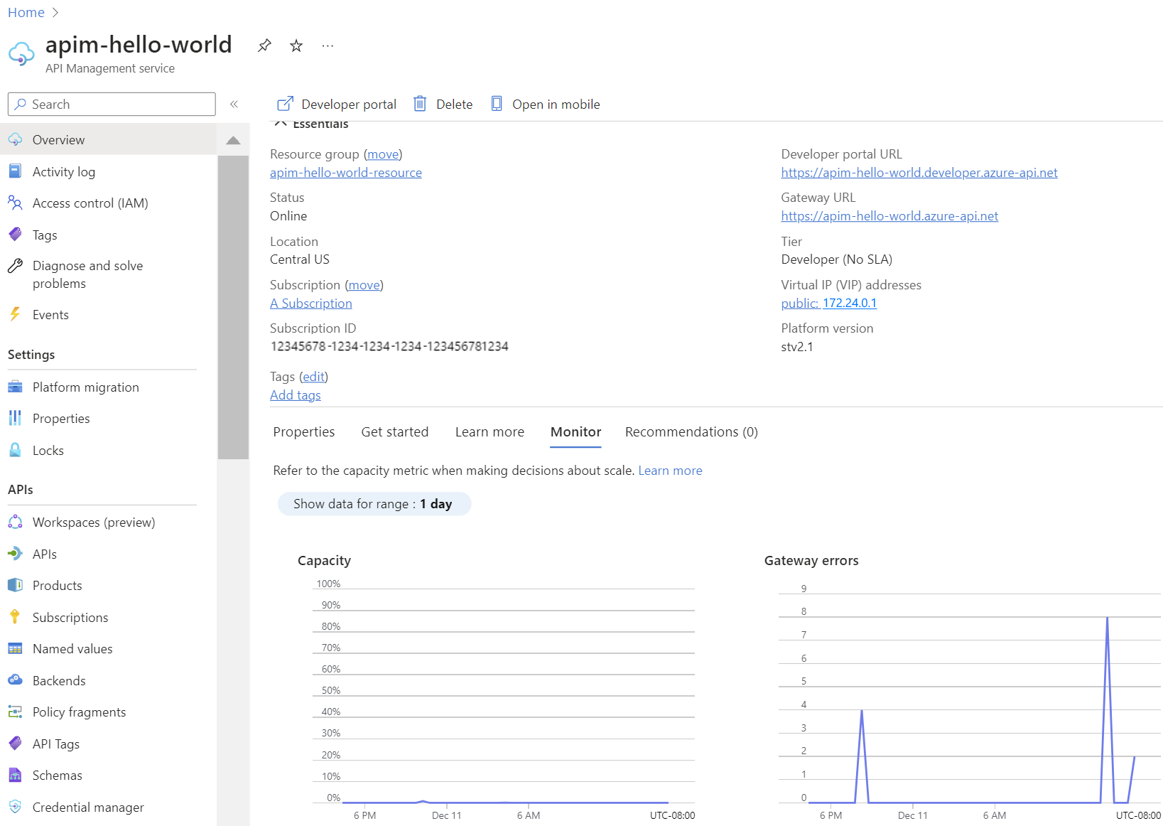1163x826 pixels.
Task: Click the Named values icon
Action: tap(15, 648)
